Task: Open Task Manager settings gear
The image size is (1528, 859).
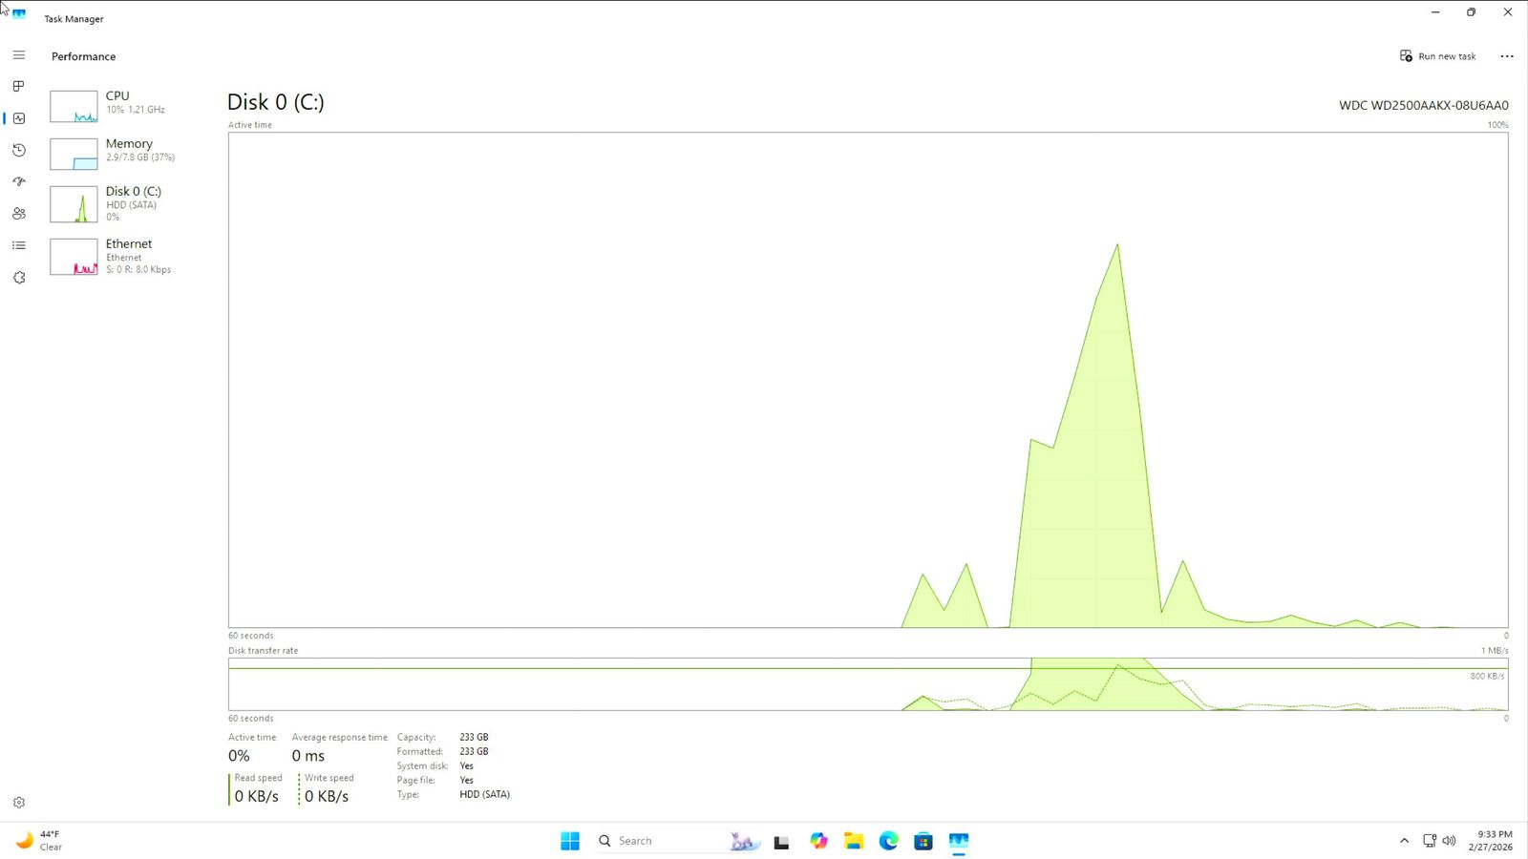Action: pyautogui.click(x=19, y=803)
